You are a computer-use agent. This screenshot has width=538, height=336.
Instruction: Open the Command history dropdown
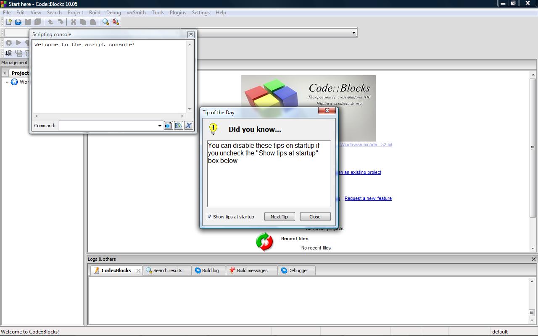pyautogui.click(x=160, y=126)
